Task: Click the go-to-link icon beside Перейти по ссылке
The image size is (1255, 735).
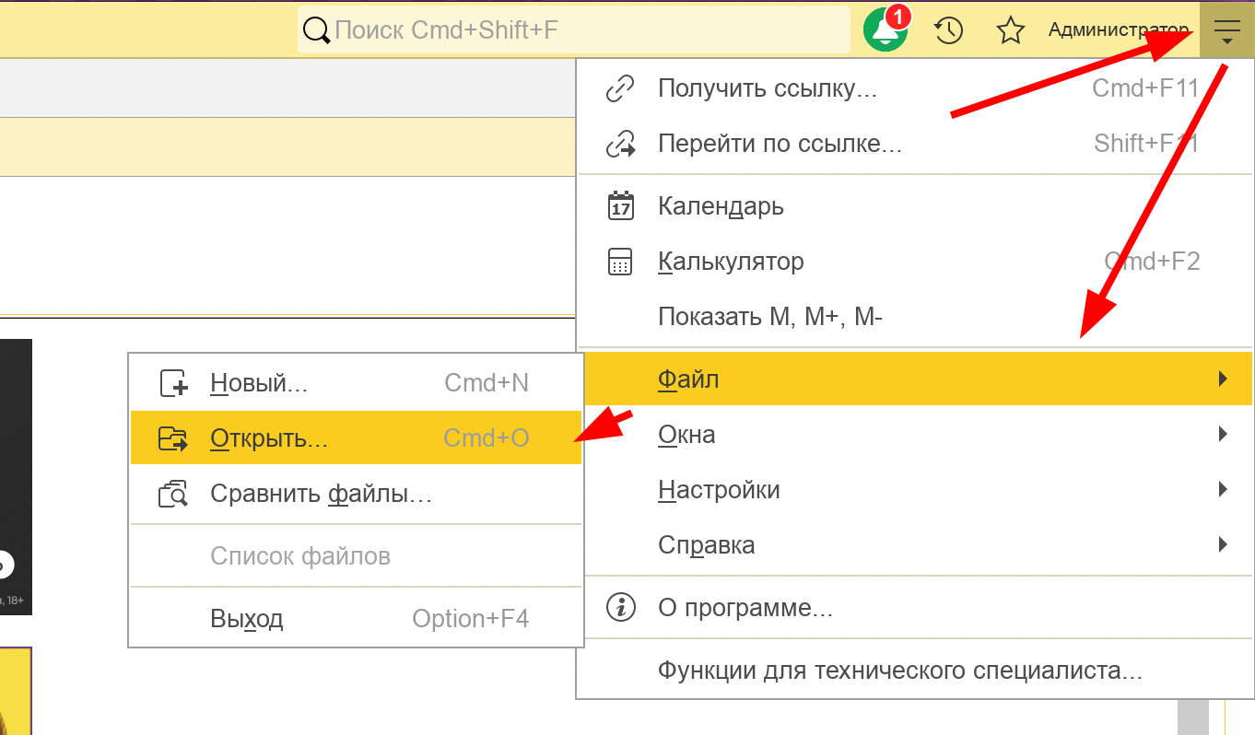Action: tap(620, 144)
